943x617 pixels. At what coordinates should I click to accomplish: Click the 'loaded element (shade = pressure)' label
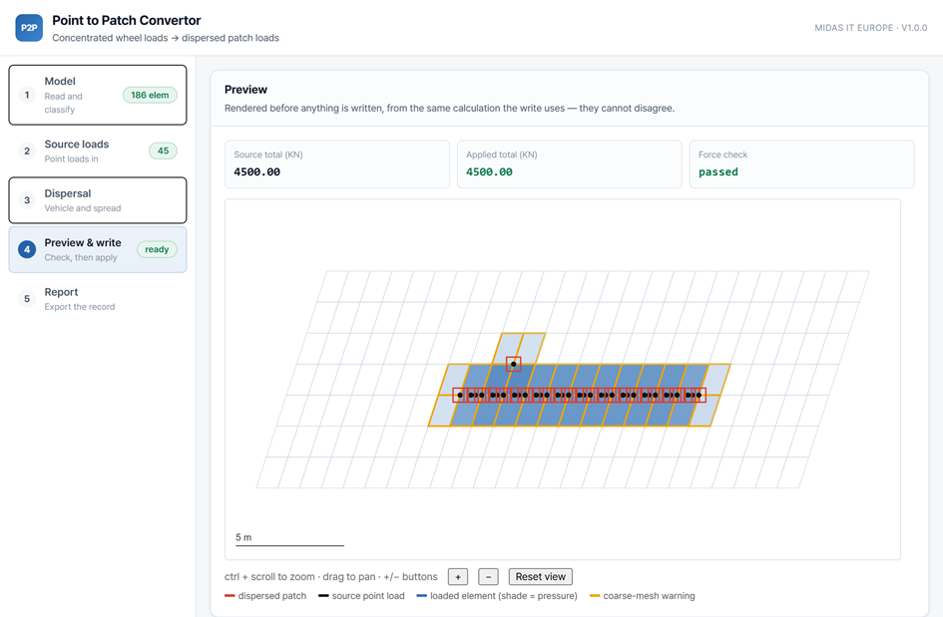point(503,596)
